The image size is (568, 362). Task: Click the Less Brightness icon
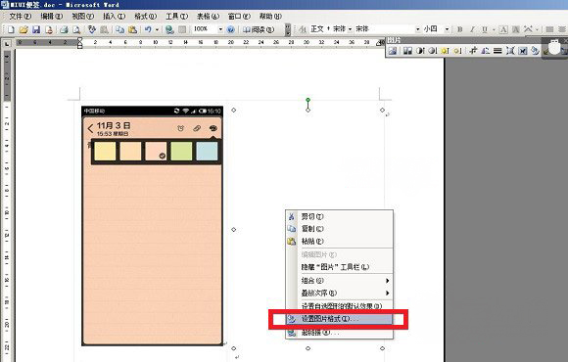[x=457, y=51]
